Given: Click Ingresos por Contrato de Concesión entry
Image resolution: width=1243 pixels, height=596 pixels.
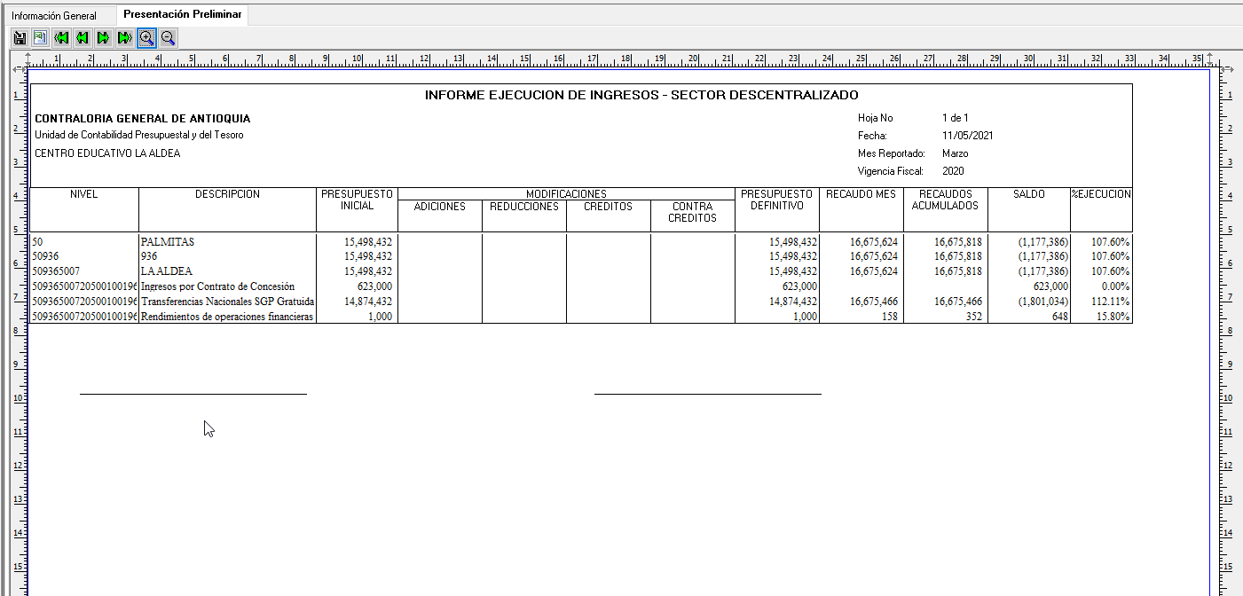Looking at the screenshot, I should (x=217, y=286).
